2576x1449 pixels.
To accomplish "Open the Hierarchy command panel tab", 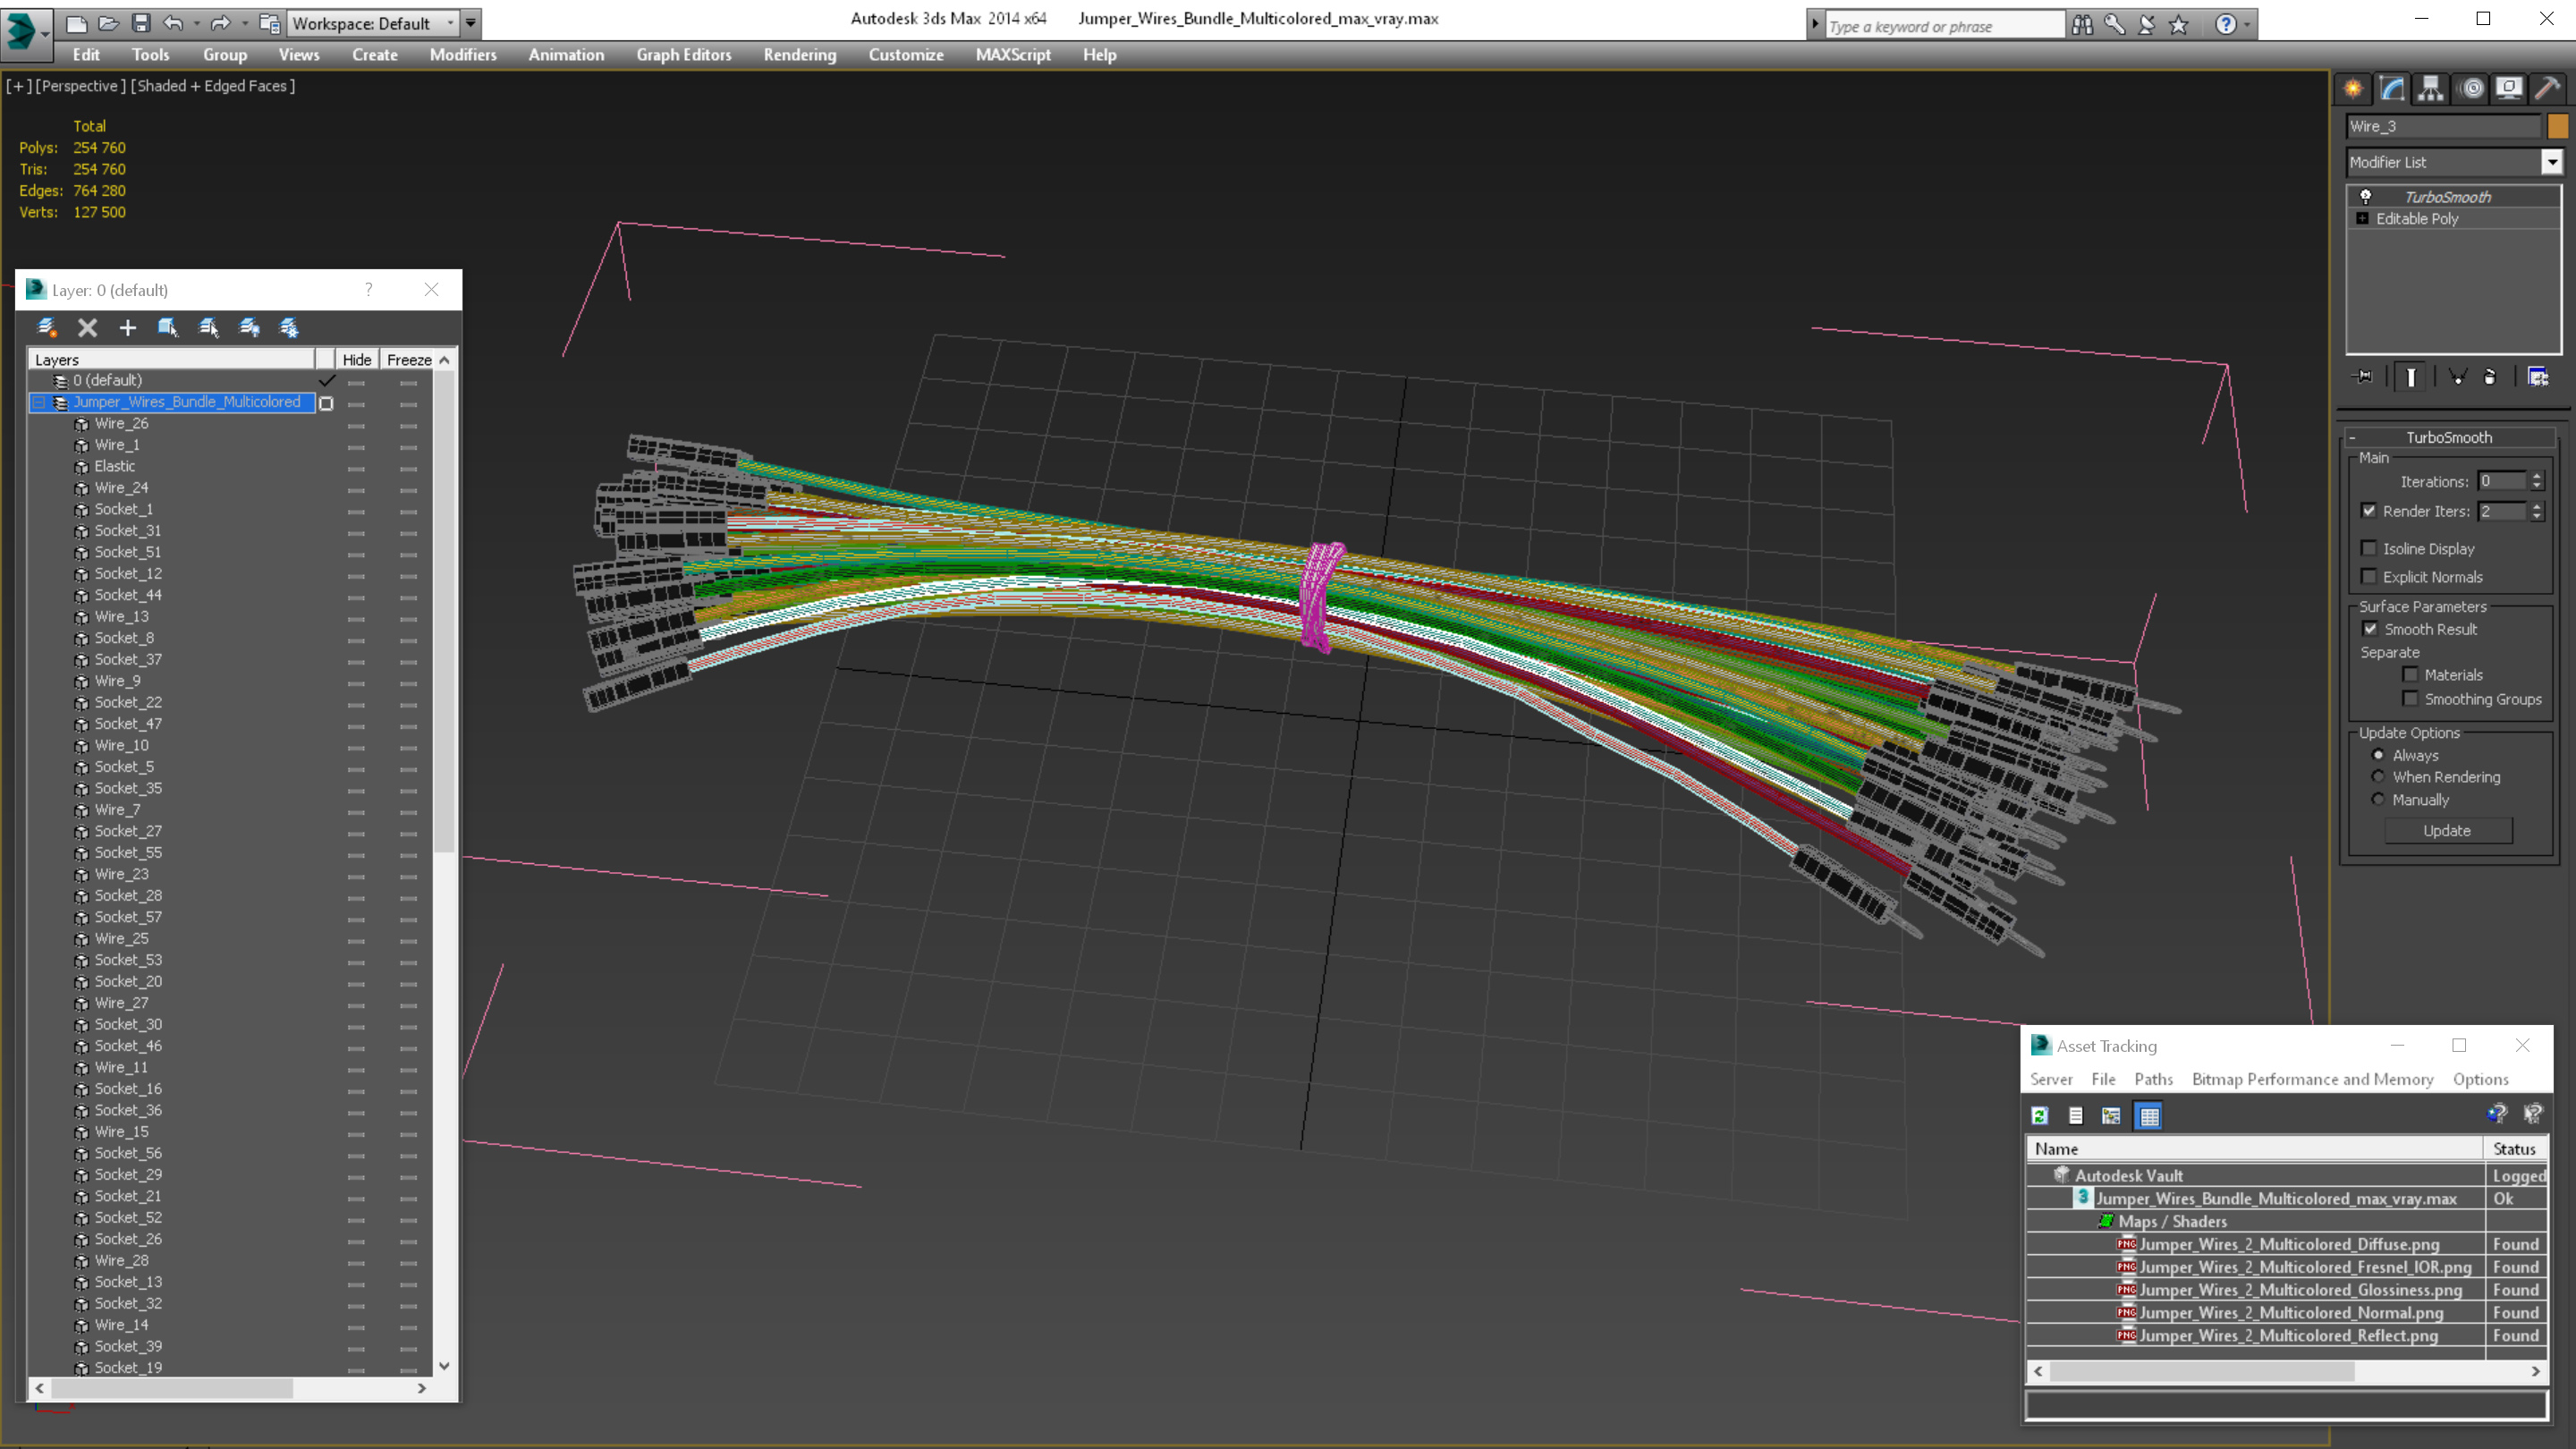I will click(x=2430, y=89).
